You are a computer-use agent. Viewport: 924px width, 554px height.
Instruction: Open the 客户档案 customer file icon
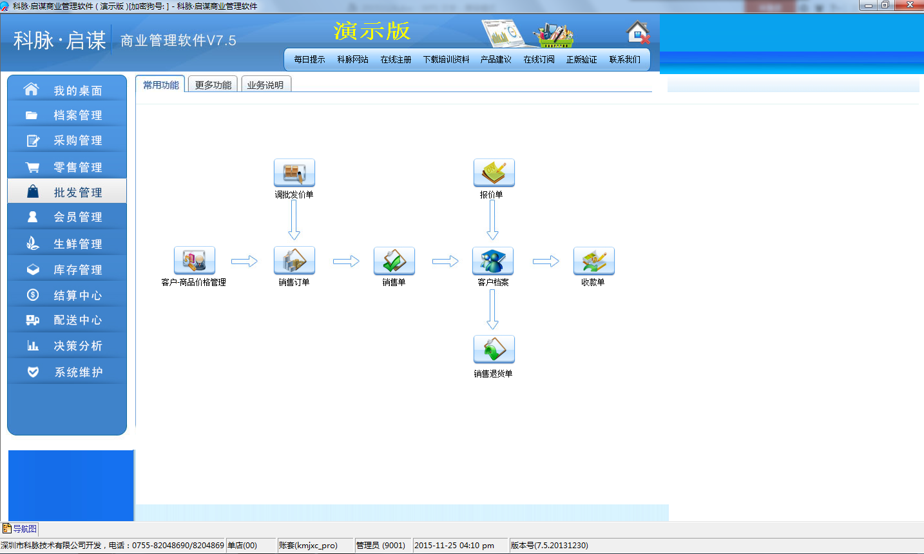[x=493, y=260]
